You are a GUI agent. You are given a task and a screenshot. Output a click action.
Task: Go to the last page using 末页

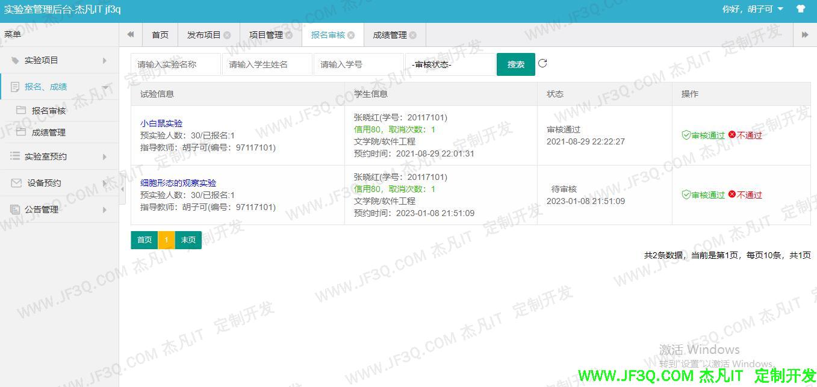click(188, 240)
